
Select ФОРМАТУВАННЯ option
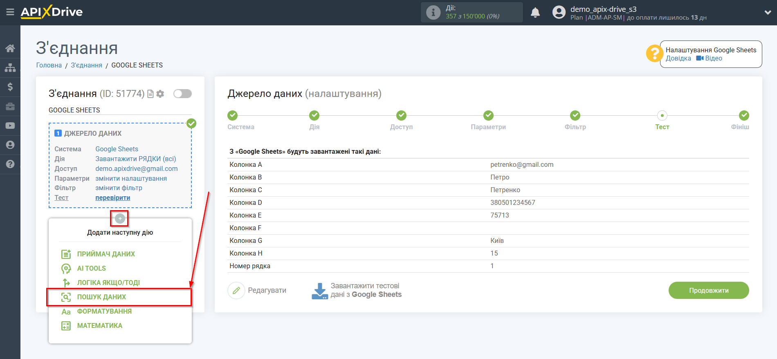104,311
